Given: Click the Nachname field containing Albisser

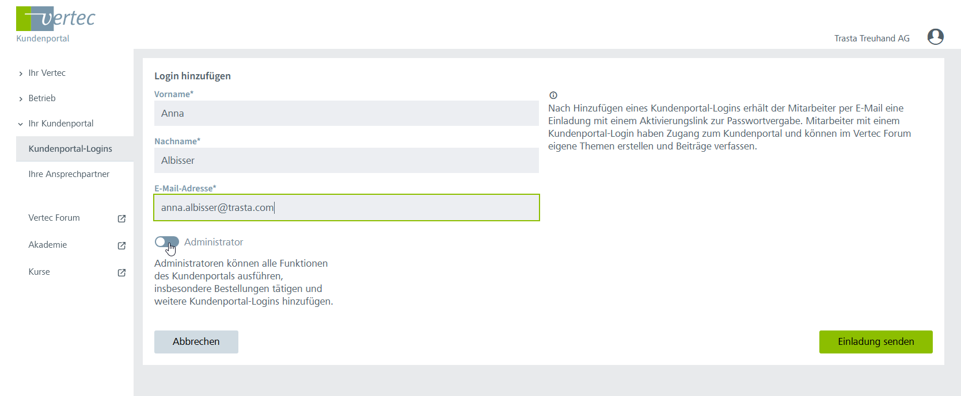Looking at the screenshot, I should (347, 160).
